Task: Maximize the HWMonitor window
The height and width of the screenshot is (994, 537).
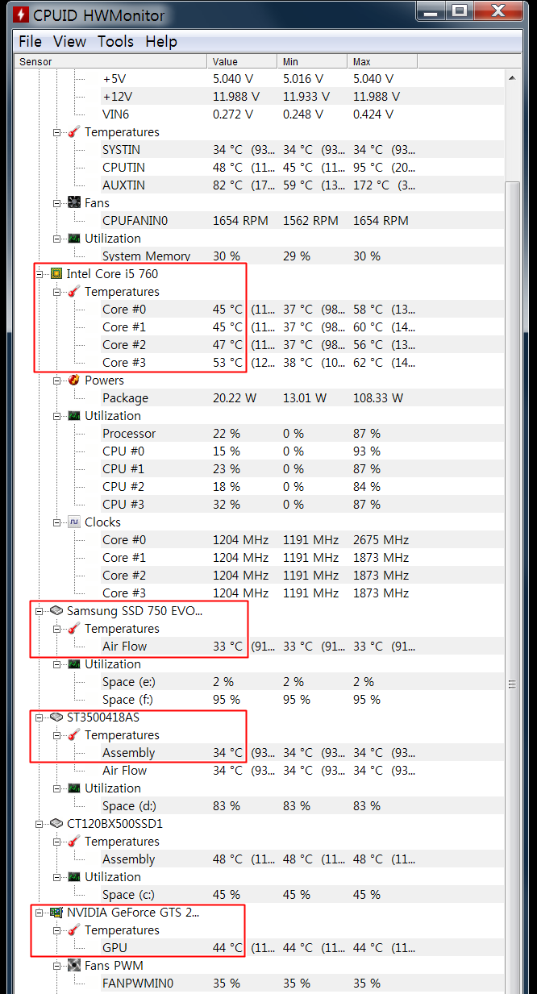Action: click(459, 11)
